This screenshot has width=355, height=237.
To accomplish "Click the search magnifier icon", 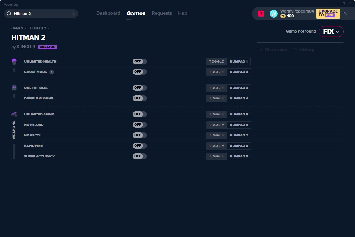I will point(9,14).
